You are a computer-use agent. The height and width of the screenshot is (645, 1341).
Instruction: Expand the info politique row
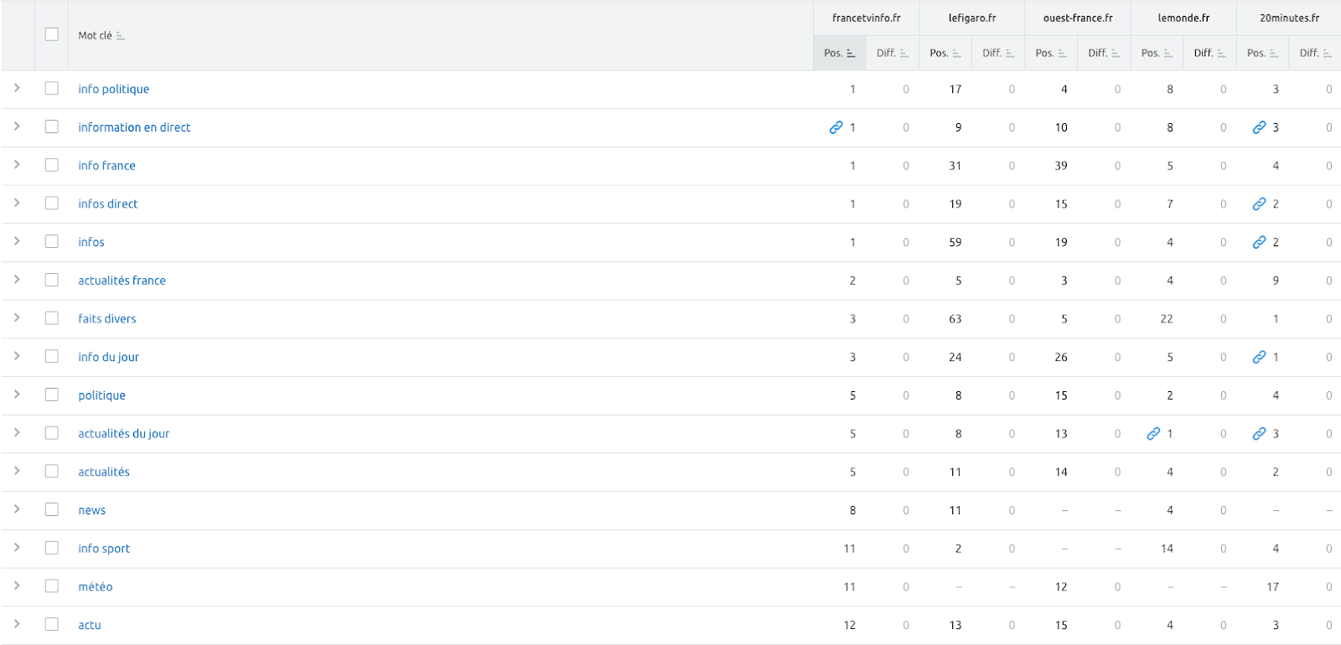click(x=17, y=88)
